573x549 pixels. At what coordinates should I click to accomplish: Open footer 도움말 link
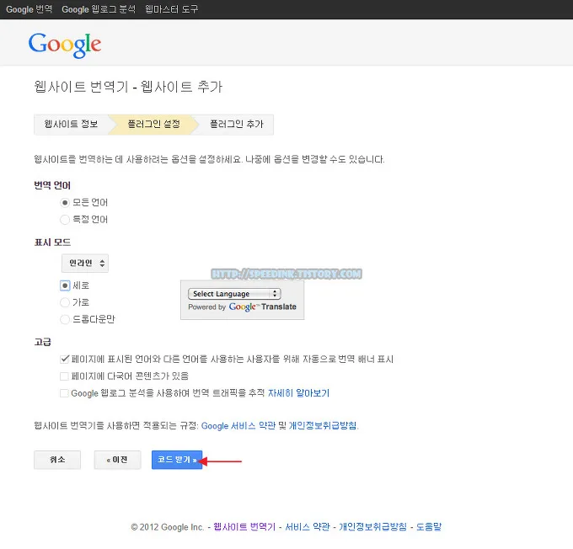pyautogui.click(x=429, y=527)
